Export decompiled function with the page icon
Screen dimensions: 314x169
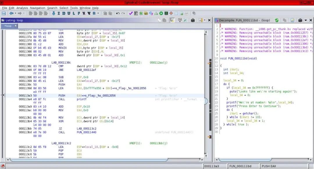click(292, 20)
